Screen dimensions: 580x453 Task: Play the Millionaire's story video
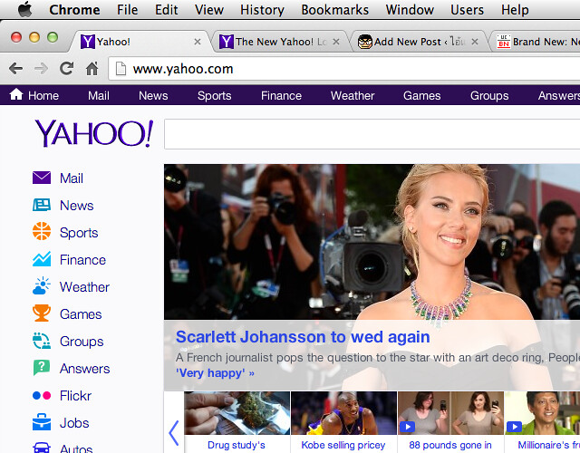(514, 427)
